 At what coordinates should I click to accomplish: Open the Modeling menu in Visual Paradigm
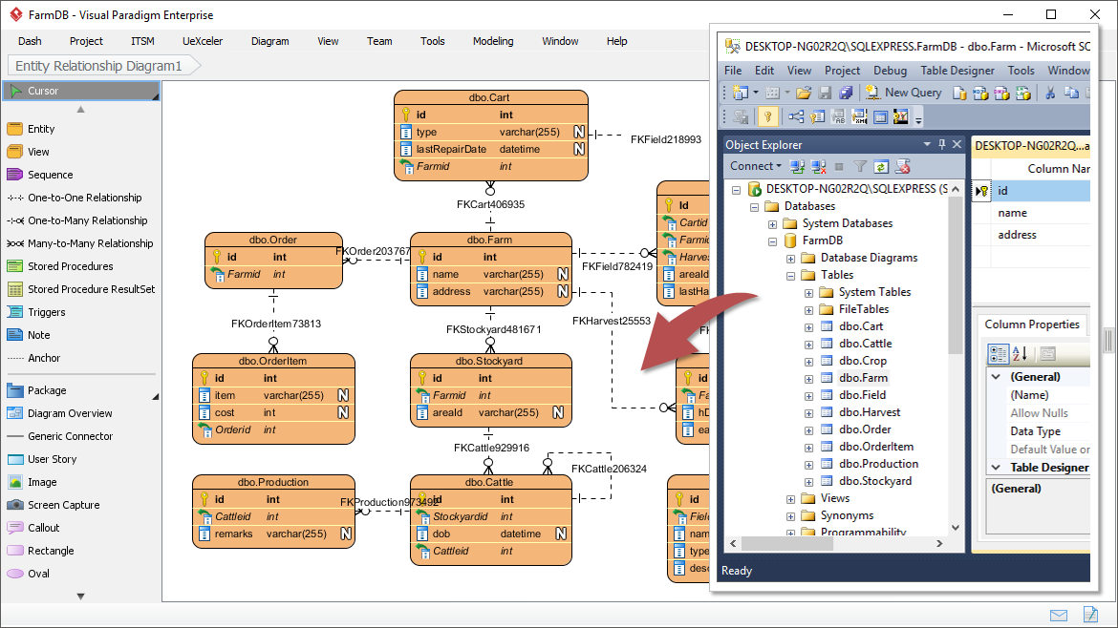coord(493,41)
